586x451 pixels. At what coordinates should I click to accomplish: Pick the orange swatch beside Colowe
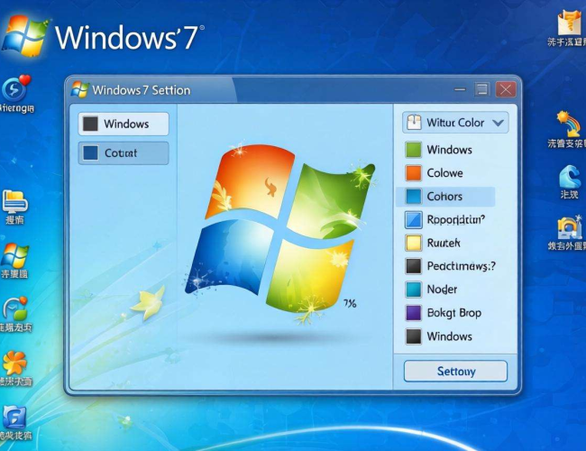pyautogui.click(x=413, y=173)
